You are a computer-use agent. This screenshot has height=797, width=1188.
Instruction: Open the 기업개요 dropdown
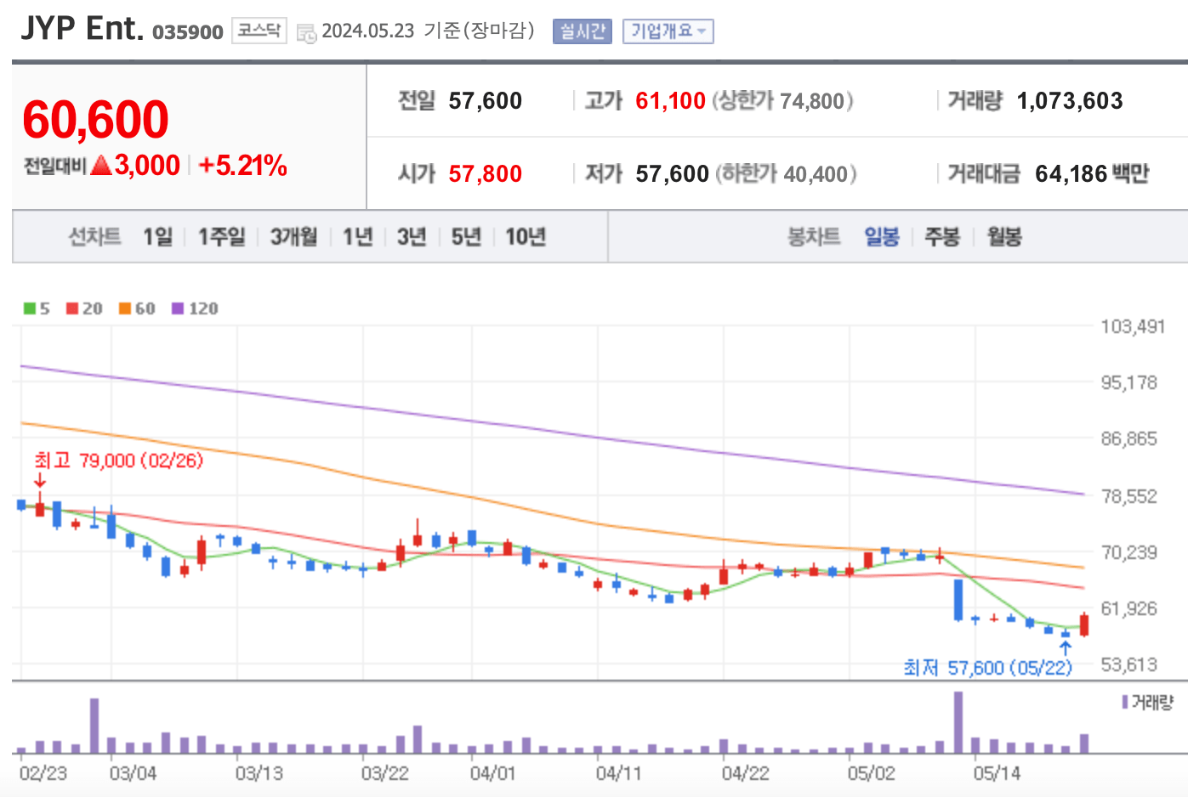point(668,31)
